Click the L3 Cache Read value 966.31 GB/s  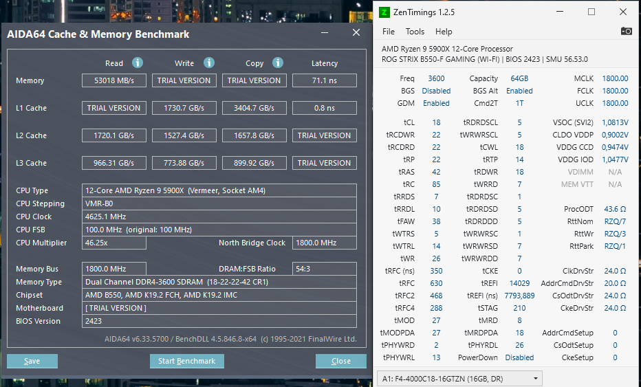[x=114, y=163]
